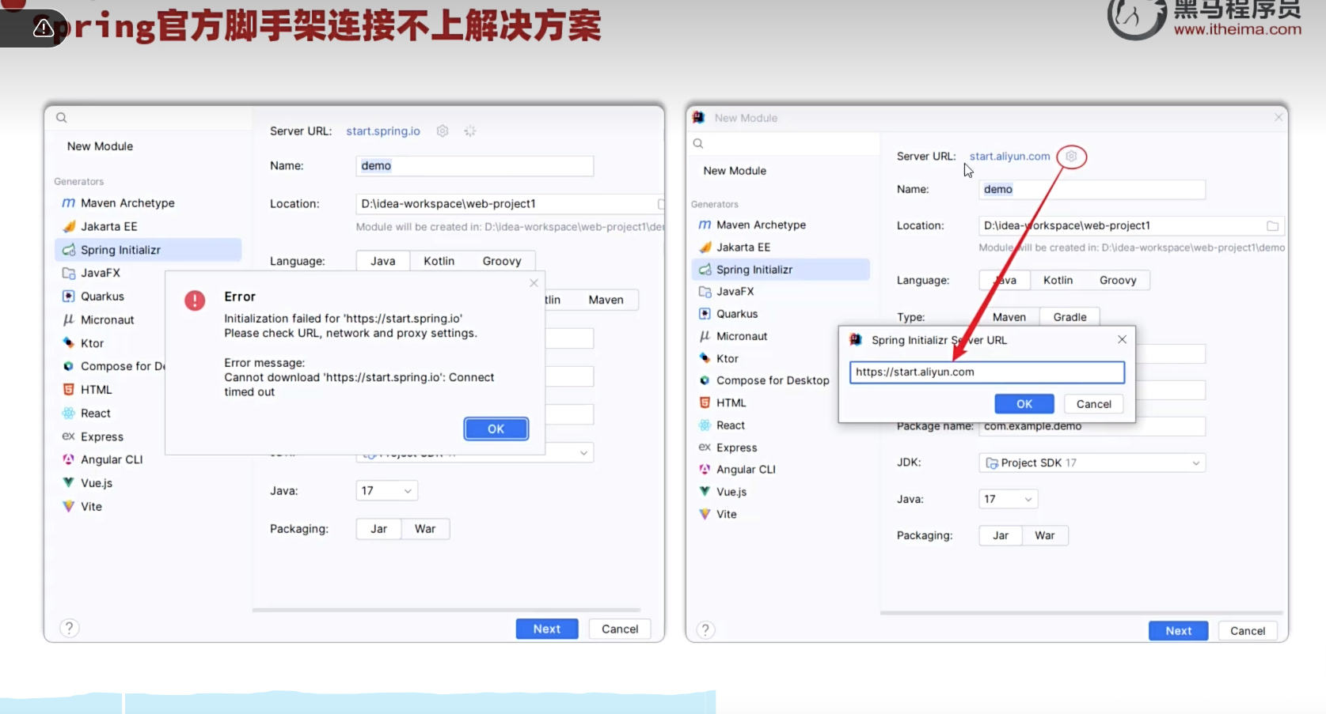Choose War packaging in left dialog
1326x714 pixels.
point(425,529)
